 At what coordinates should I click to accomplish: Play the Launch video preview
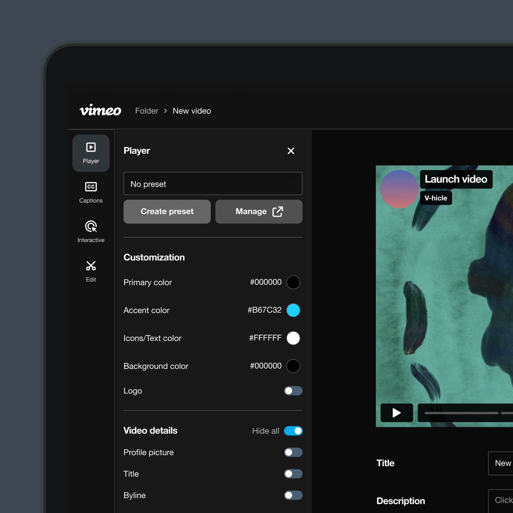[x=397, y=413]
